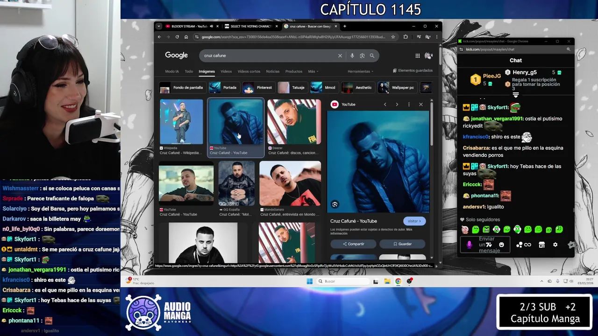
Task: Expand the Herramientas dropdown
Action: [x=360, y=71]
